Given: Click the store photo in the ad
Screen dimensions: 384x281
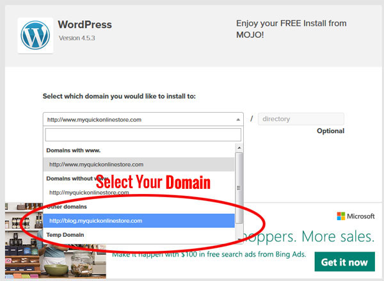Looking at the screenshot, I should click(x=56, y=240).
